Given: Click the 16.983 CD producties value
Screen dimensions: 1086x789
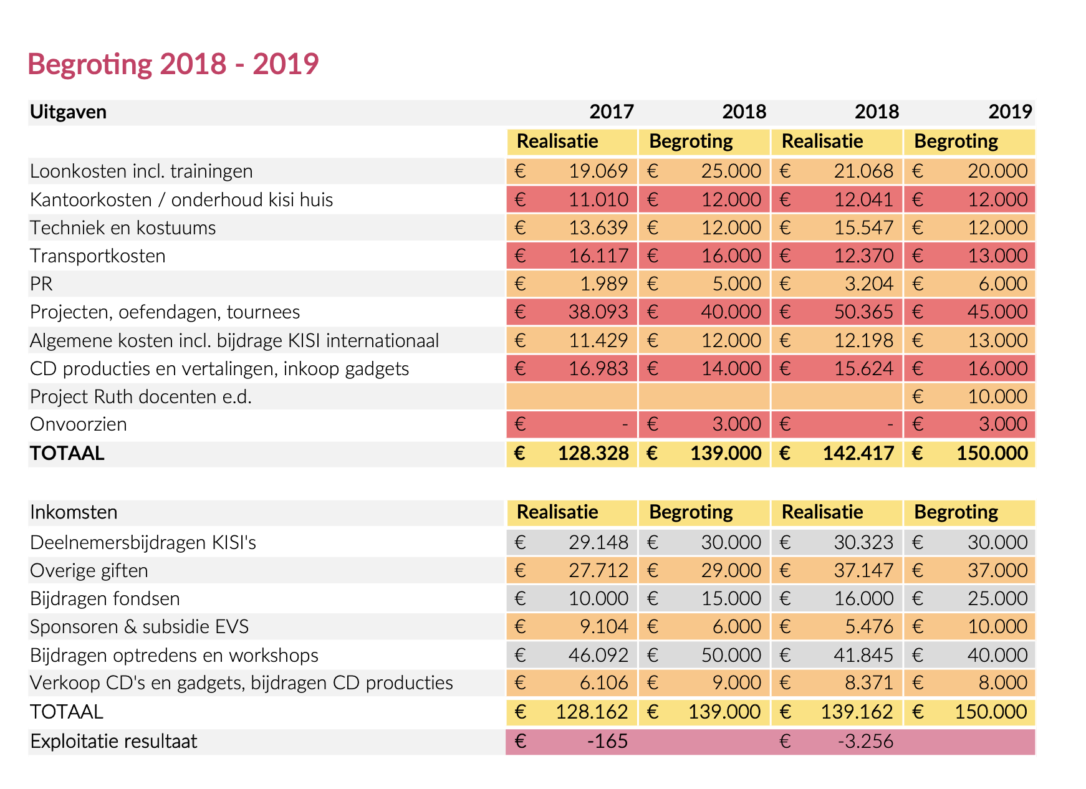Looking at the screenshot, I should [x=598, y=369].
